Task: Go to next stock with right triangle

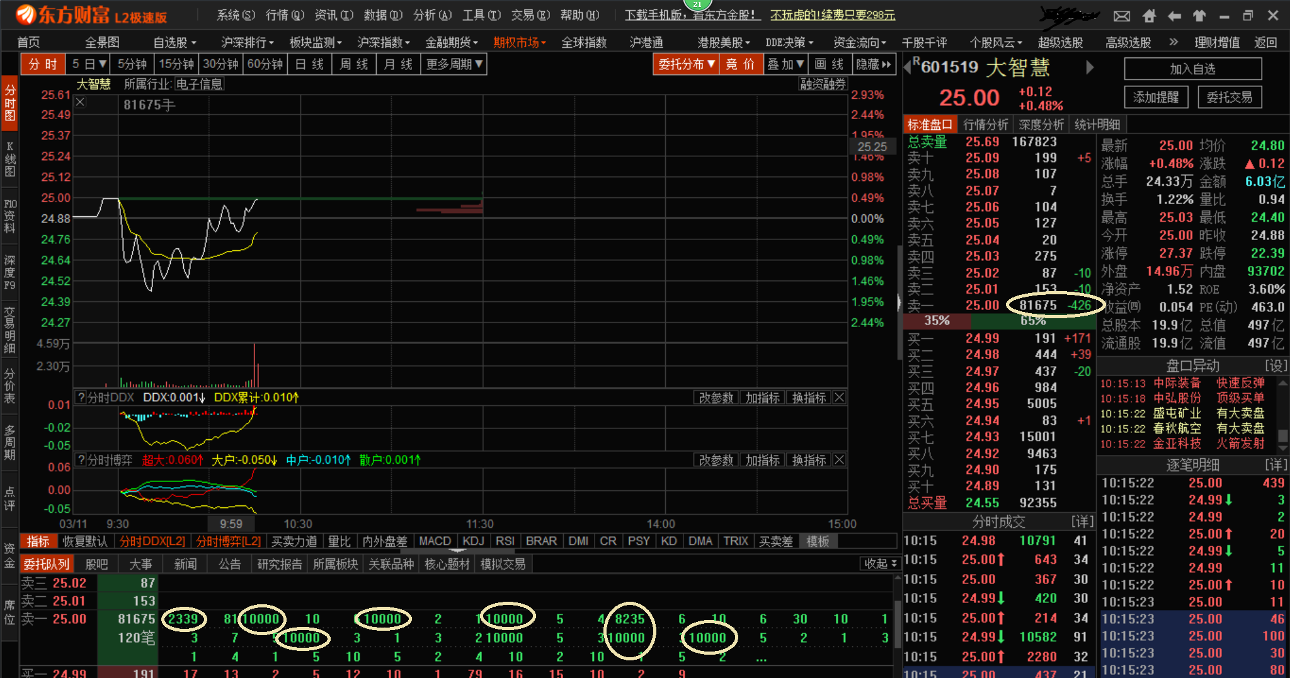Action: pos(1090,67)
